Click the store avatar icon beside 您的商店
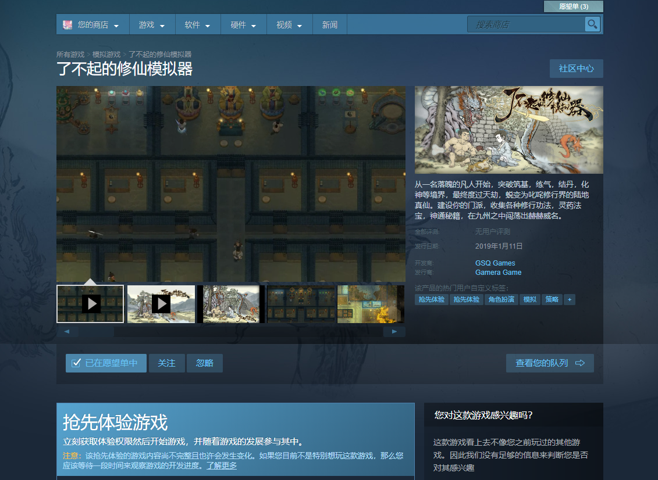Screen dimensions: 658x480 point(67,25)
